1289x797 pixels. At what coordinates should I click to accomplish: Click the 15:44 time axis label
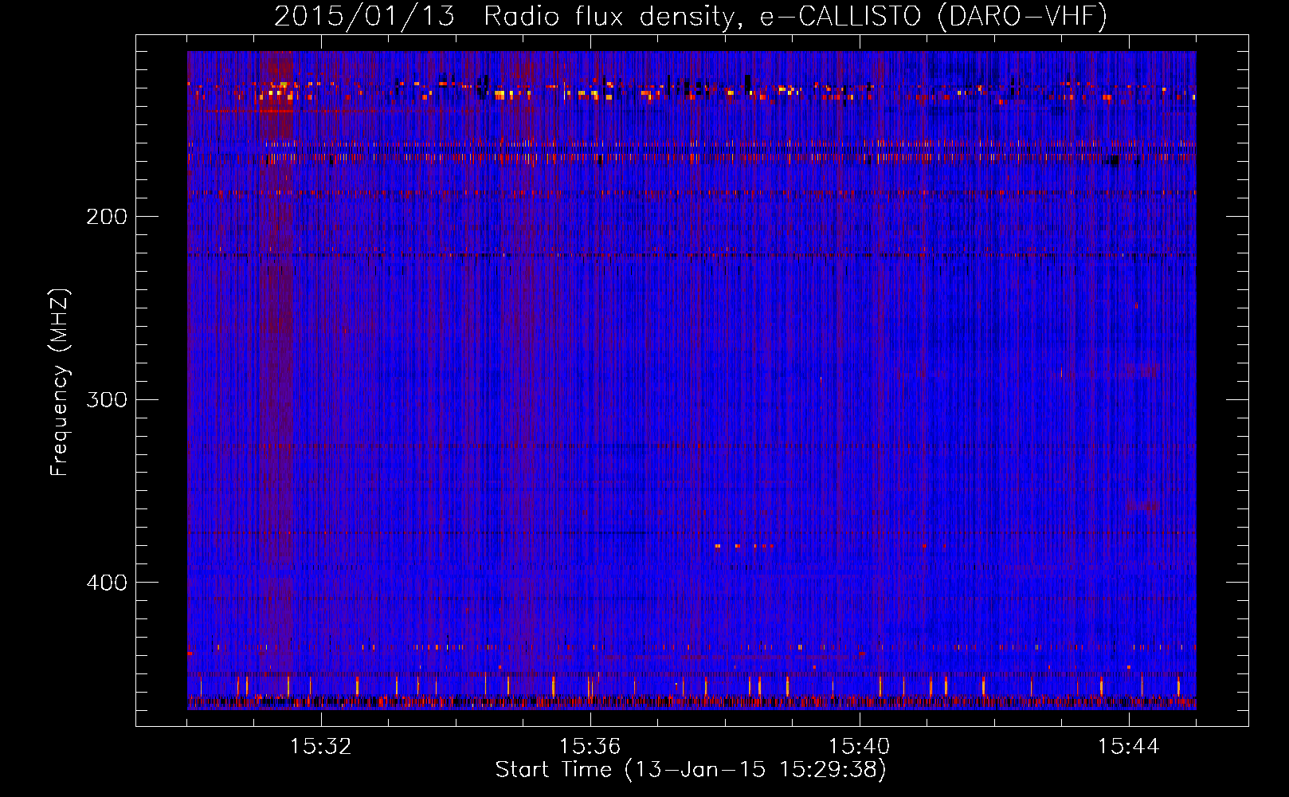point(1129,747)
